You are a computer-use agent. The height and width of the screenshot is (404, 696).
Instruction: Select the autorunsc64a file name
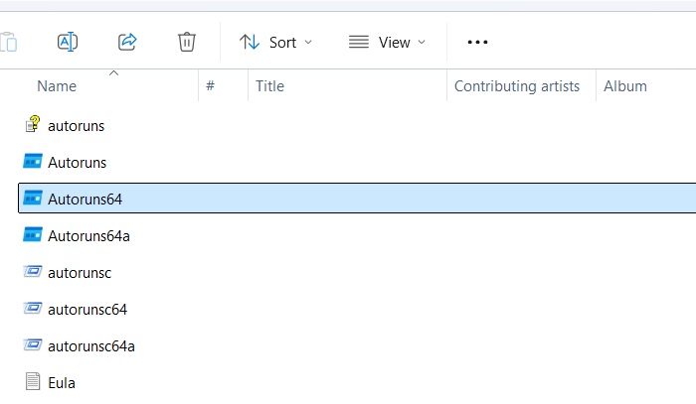pyautogui.click(x=91, y=345)
